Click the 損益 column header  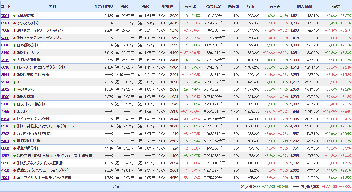(x=336, y=6)
